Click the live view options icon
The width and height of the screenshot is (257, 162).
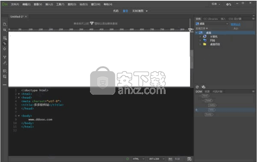pos(5,38)
